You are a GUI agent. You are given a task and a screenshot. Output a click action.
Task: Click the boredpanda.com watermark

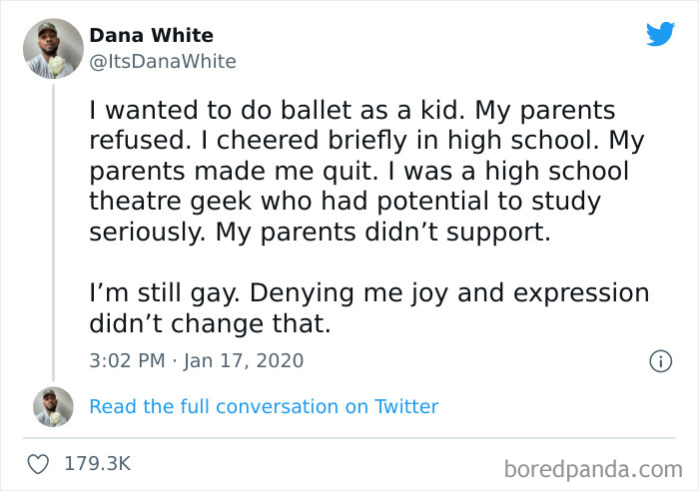tap(591, 466)
